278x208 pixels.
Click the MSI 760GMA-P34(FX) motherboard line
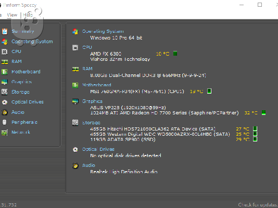(x=137, y=92)
